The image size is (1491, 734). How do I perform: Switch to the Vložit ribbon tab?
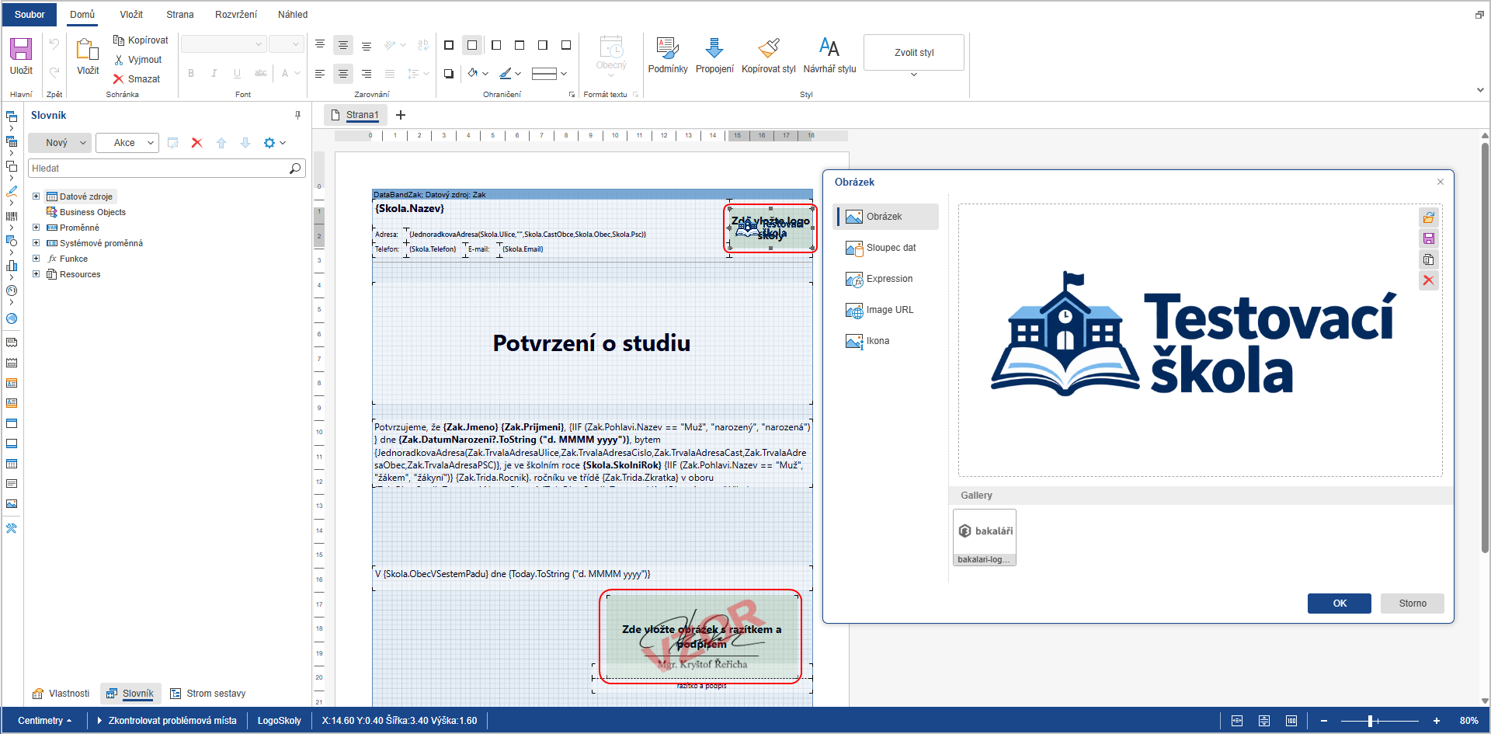131,15
